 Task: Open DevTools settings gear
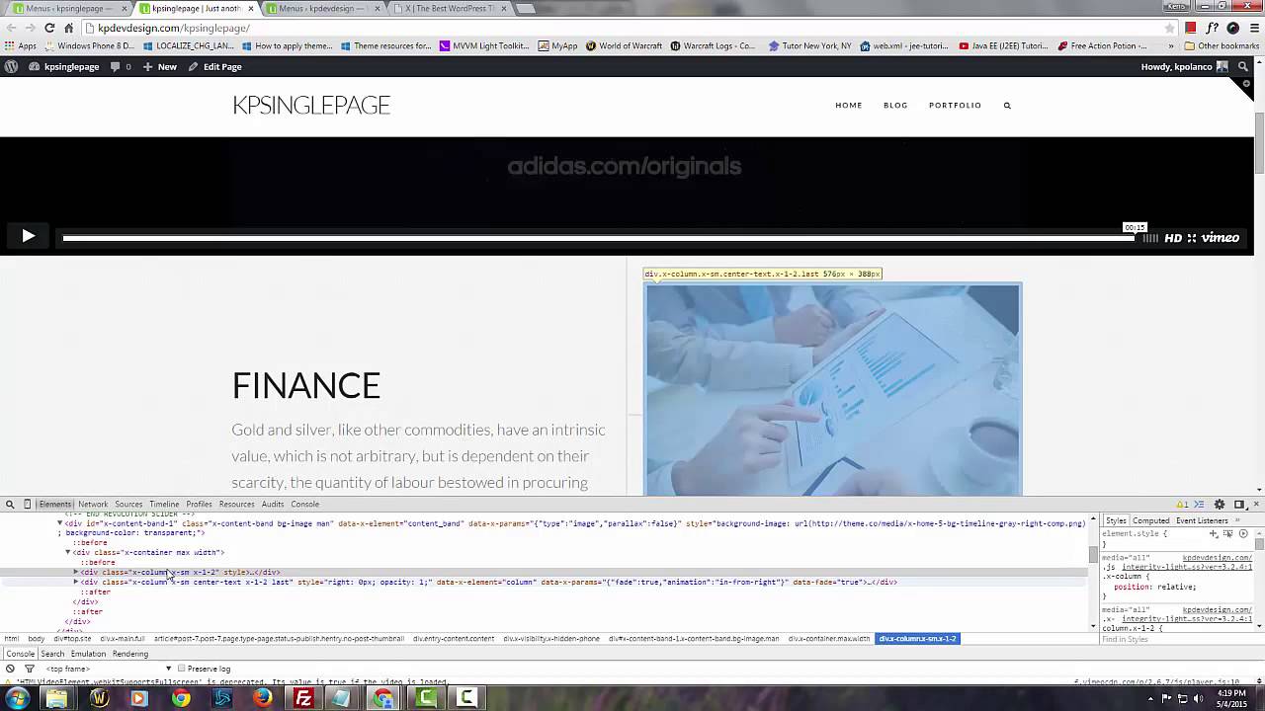click(x=1220, y=505)
